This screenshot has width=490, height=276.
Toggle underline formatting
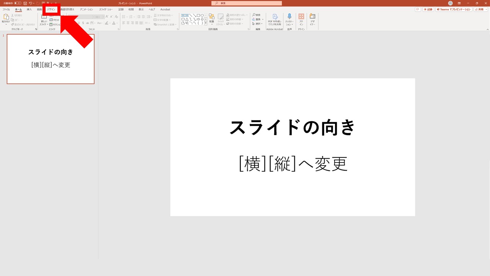point(78,23)
